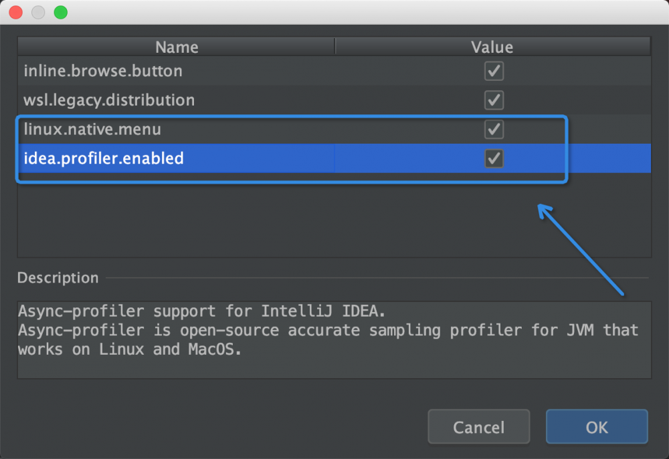Uncheck the inline.browse.button value checkbox
This screenshot has height=459, width=669.
pos(494,71)
